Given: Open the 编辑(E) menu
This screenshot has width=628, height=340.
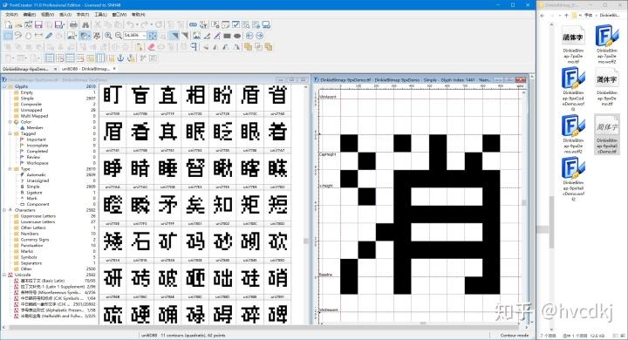Looking at the screenshot, I should (30, 15).
